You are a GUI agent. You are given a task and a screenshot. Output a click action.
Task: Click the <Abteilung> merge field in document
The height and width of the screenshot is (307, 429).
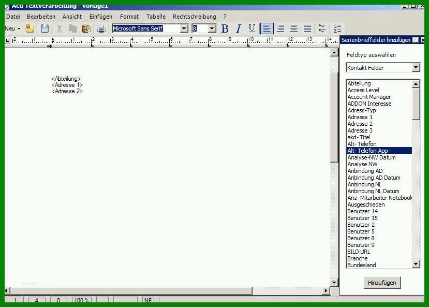pyautogui.click(x=66, y=79)
